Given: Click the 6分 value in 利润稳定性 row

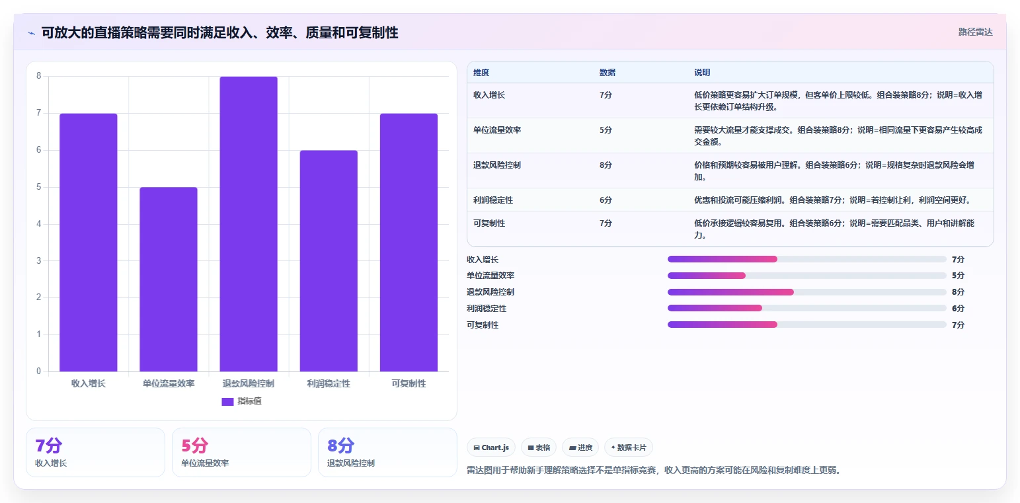Looking at the screenshot, I should point(606,200).
